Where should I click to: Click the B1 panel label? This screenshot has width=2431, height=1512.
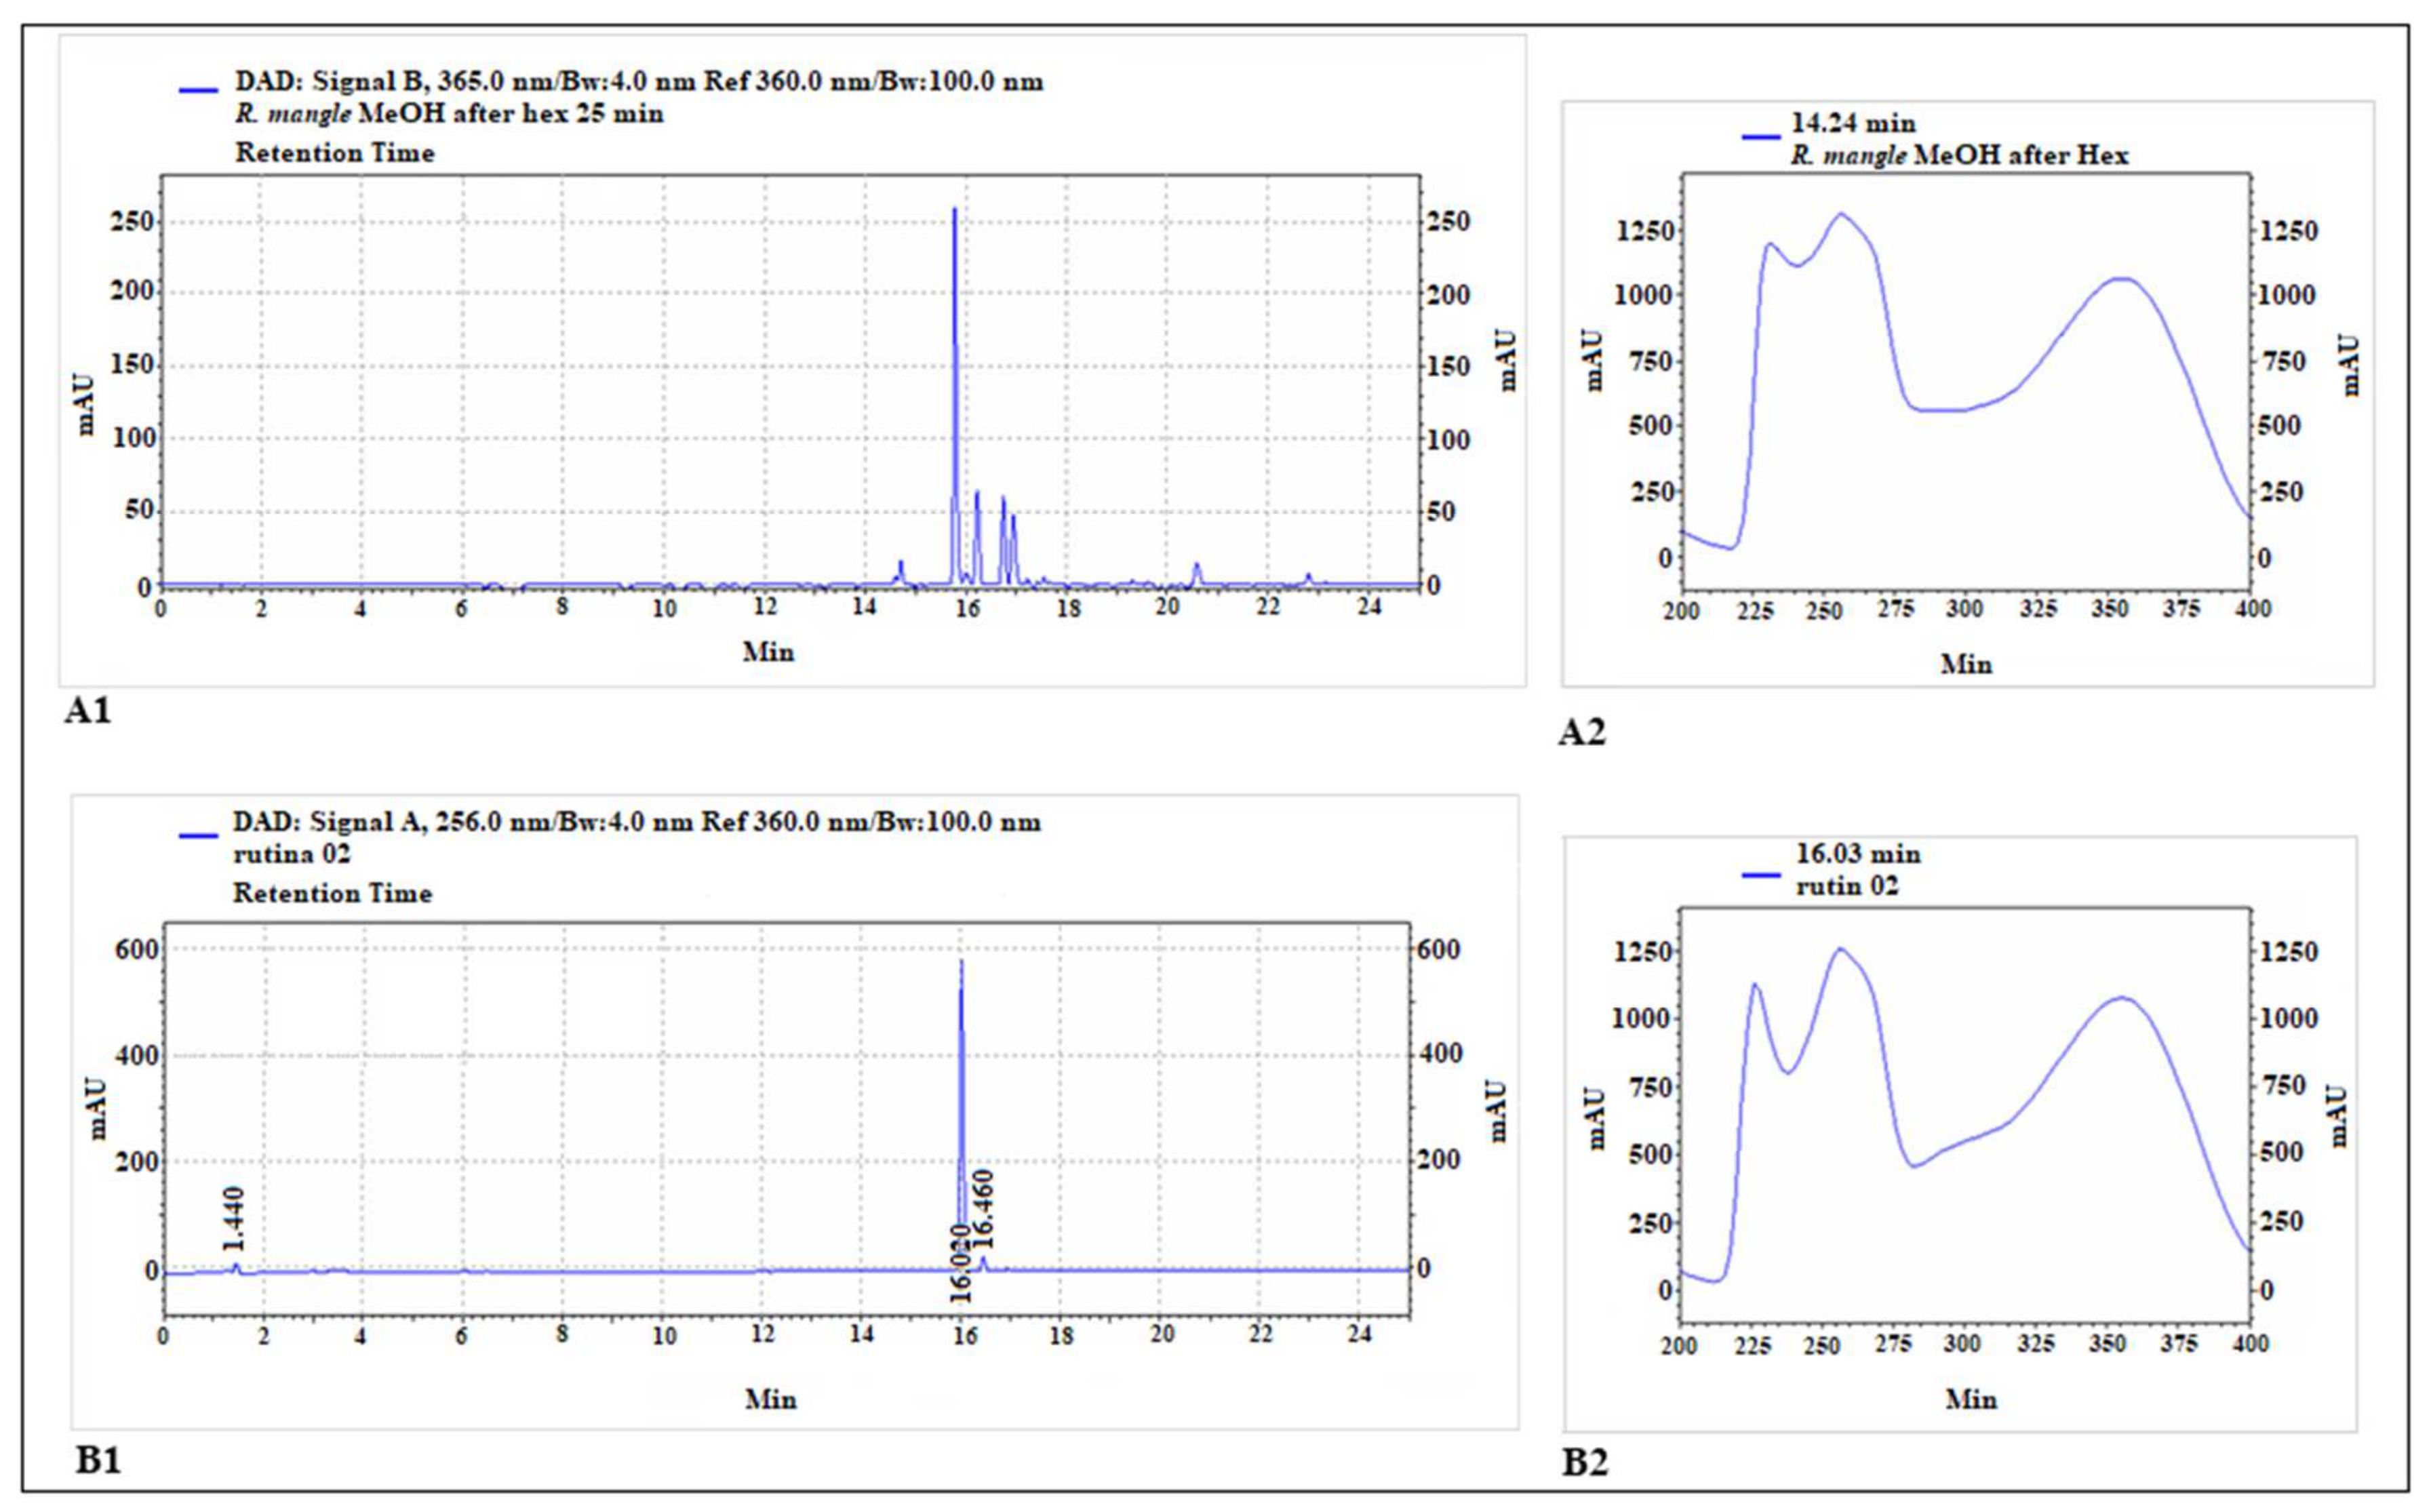(x=98, y=1460)
